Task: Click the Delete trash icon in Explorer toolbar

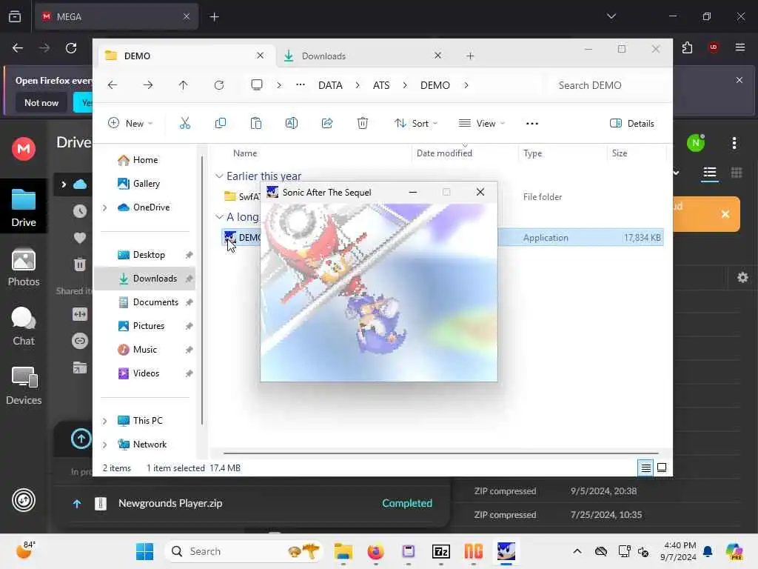Action: click(363, 124)
